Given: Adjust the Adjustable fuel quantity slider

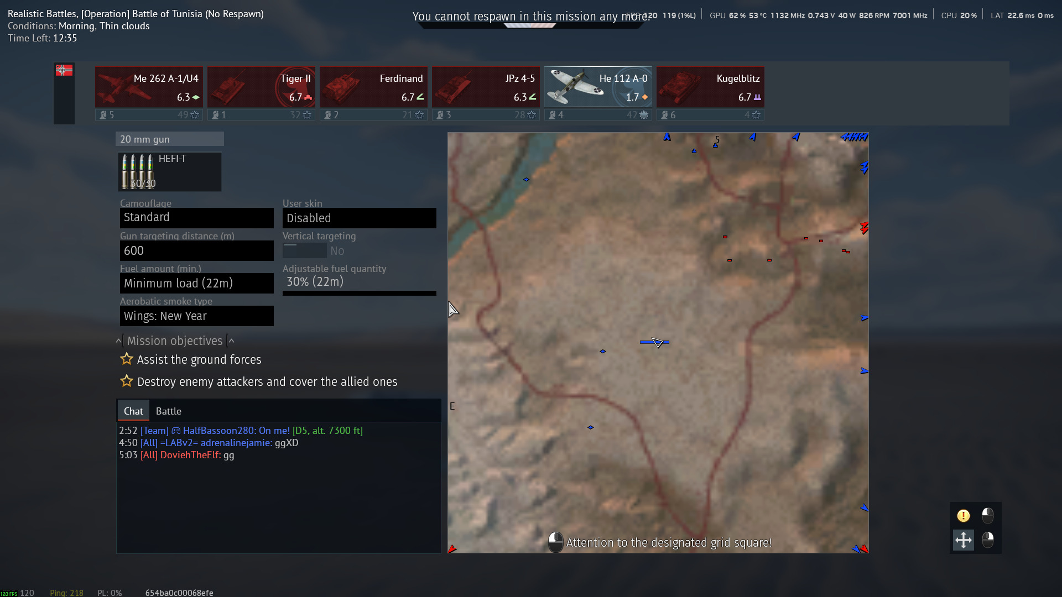Looking at the screenshot, I should (359, 293).
